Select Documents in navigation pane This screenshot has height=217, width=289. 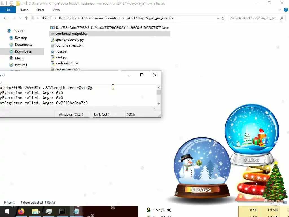pos(23,44)
